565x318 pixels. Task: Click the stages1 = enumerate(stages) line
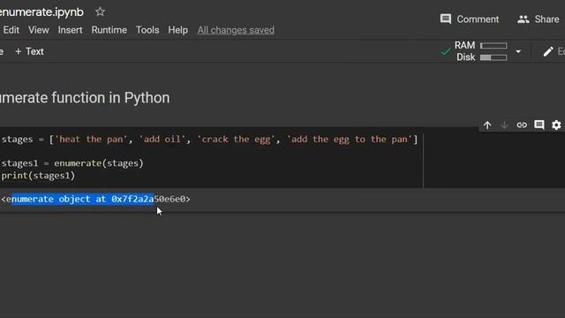click(72, 163)
